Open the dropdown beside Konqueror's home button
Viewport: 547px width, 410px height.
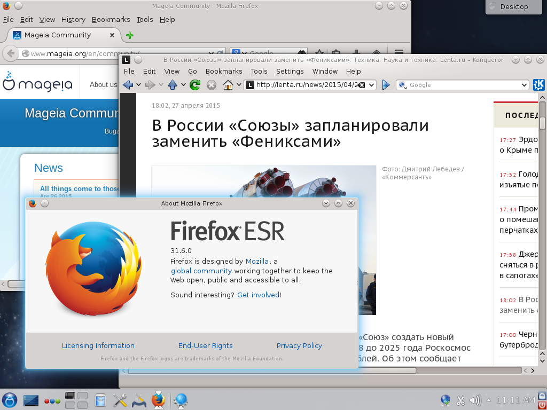pos(239,85)
